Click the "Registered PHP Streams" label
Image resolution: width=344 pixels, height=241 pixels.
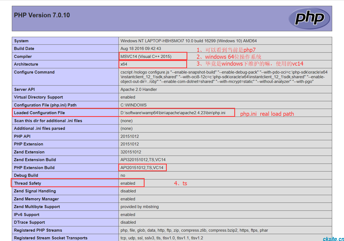pyautogui.click(x=38, y=230)
